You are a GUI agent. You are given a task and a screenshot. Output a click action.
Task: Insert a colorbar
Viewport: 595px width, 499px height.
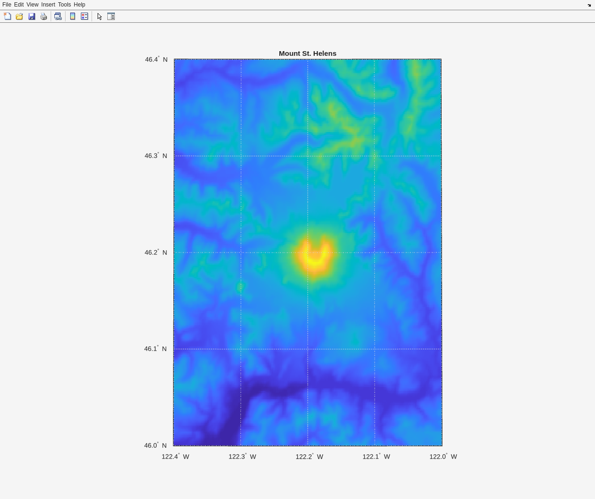(x=73, y=16)
